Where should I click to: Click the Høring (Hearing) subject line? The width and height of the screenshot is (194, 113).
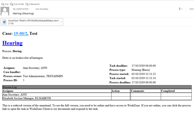coord(23,13)
